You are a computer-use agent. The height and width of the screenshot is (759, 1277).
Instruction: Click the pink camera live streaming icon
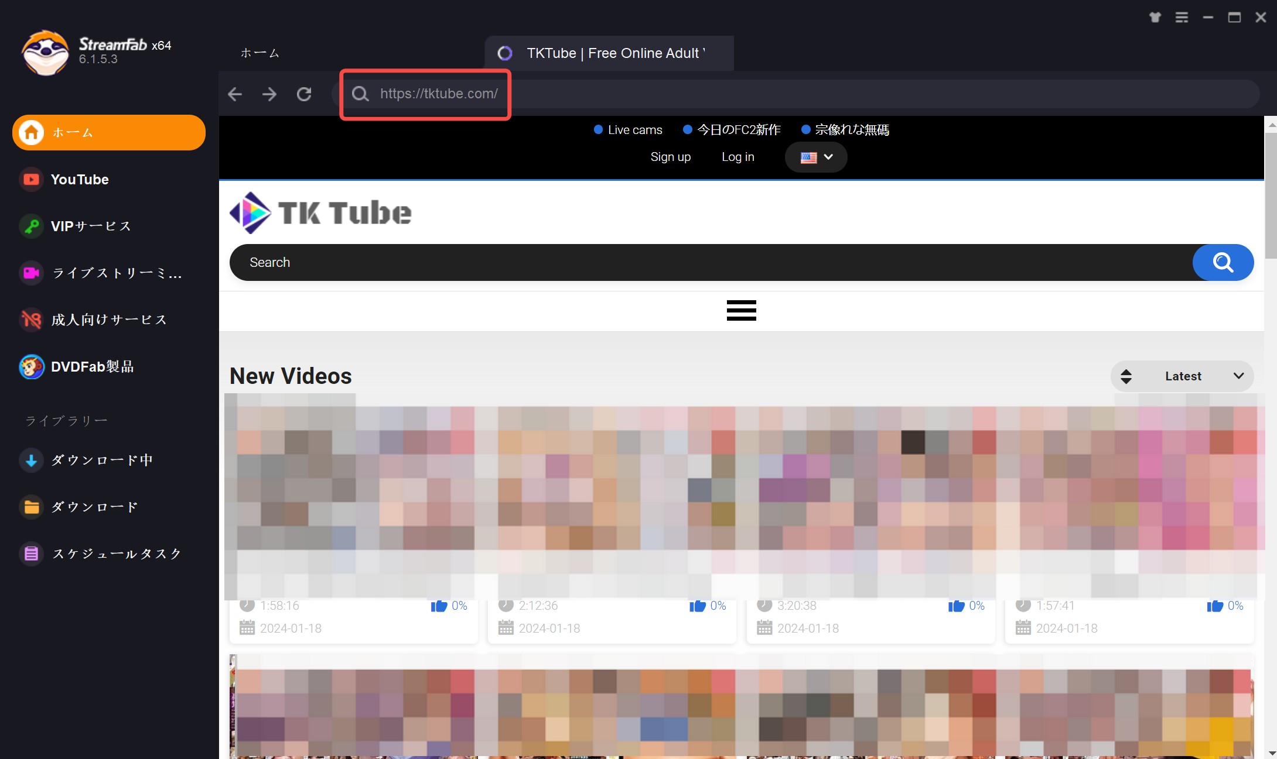(x=32, y=273)
